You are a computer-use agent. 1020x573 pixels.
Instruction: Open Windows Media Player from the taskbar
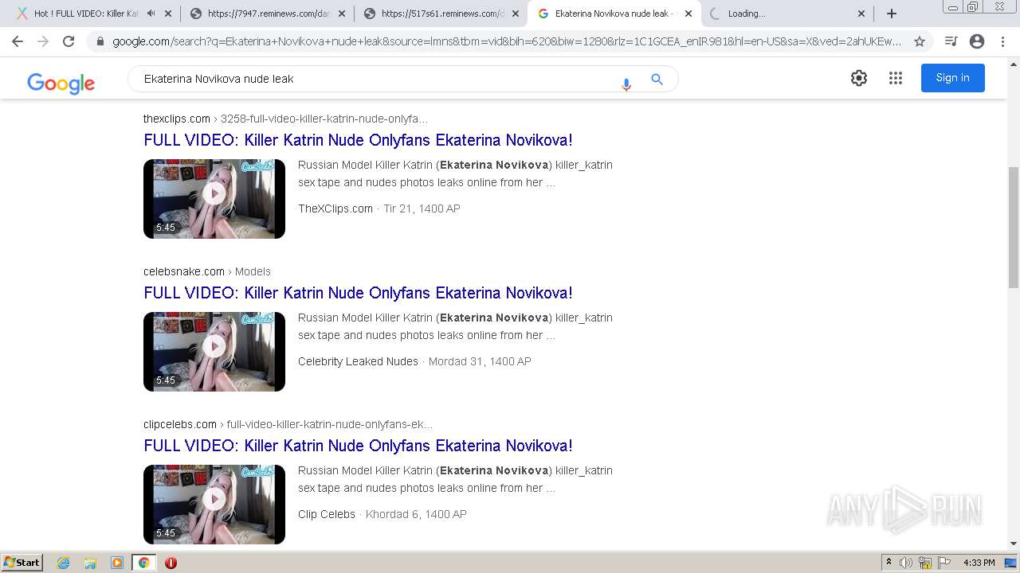tap(117, 563)
